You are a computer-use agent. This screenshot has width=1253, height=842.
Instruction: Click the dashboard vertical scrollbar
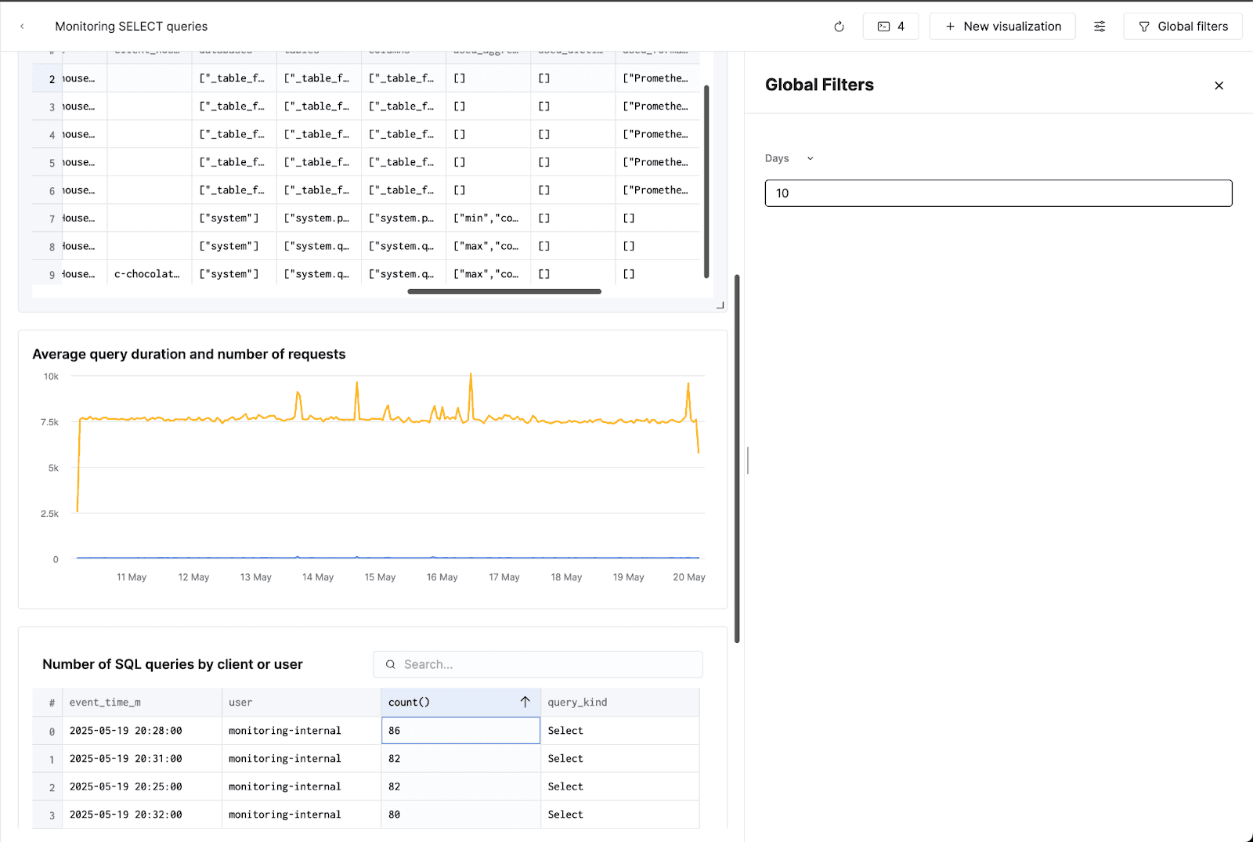[737, 458]
